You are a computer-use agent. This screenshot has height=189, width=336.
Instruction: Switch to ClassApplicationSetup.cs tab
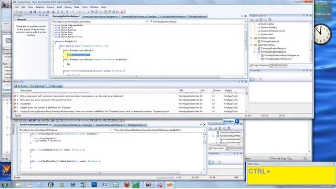pyautogui.click(x=173, y=16)
